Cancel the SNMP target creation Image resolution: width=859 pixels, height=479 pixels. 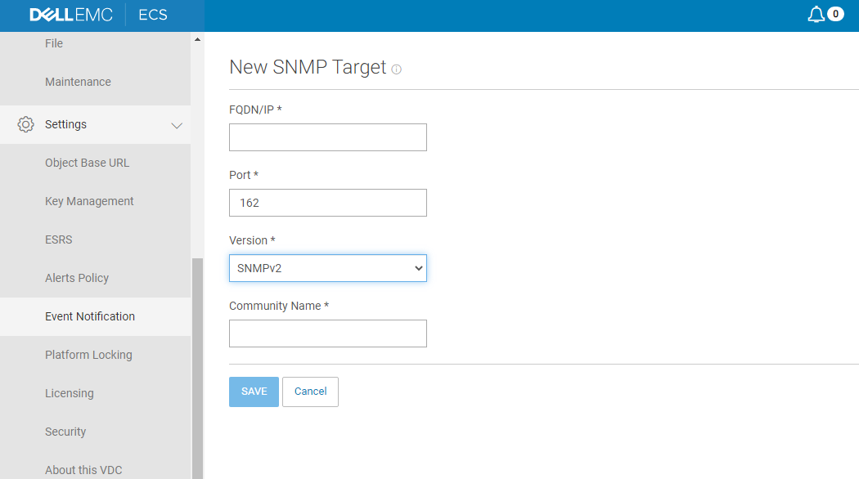(310, 392)
